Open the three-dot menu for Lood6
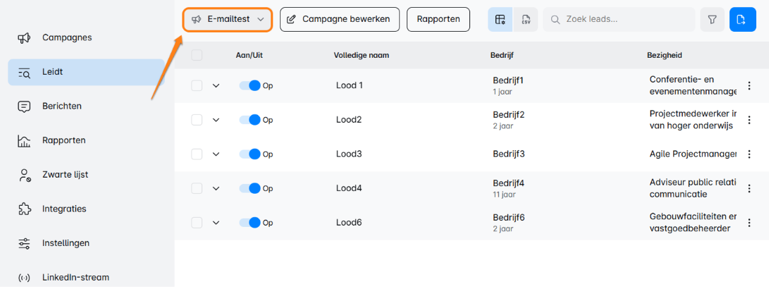 coord(749,223)
